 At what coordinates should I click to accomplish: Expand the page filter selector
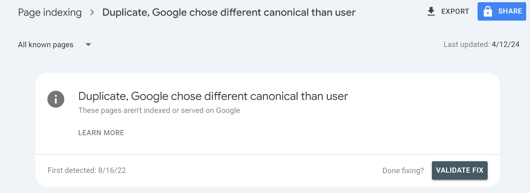(x=55, y=44)
